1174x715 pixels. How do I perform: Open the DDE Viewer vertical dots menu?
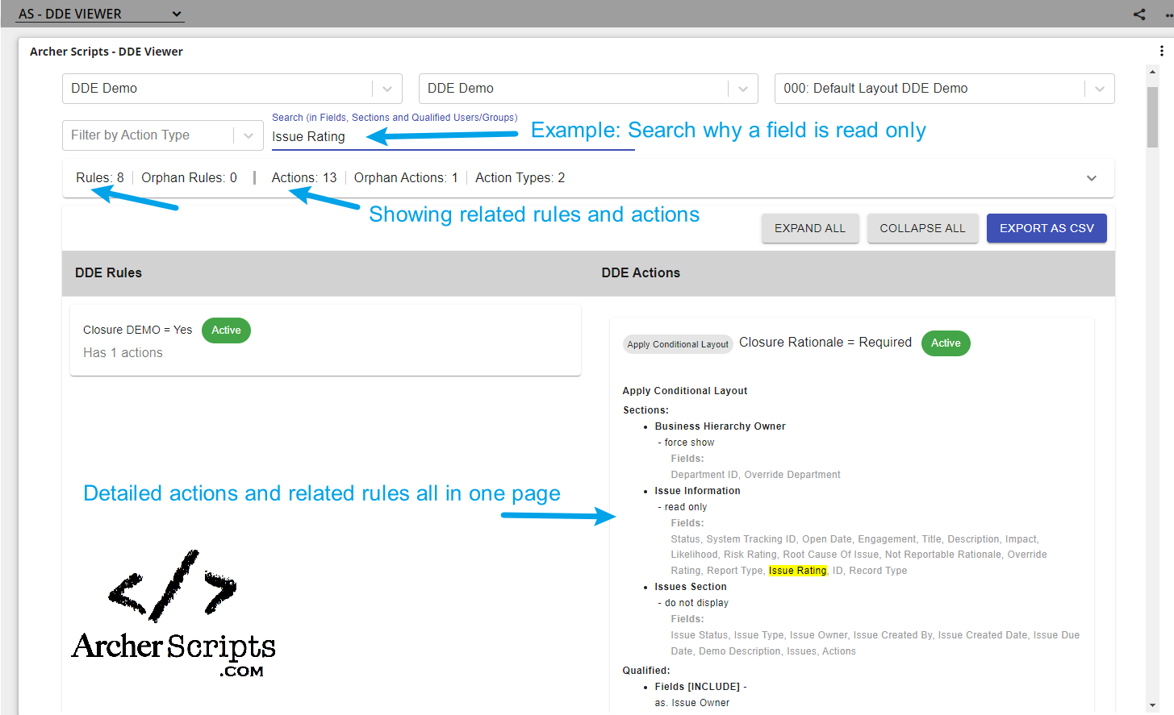point(1161,51)
